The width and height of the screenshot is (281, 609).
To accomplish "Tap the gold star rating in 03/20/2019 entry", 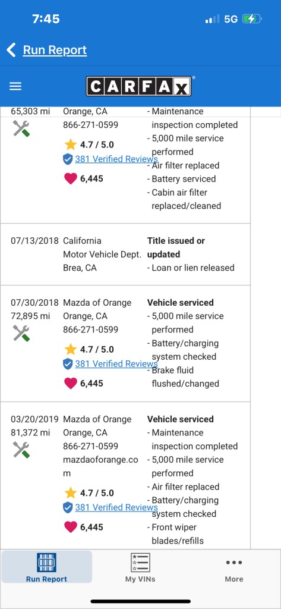I will point(70,493).
